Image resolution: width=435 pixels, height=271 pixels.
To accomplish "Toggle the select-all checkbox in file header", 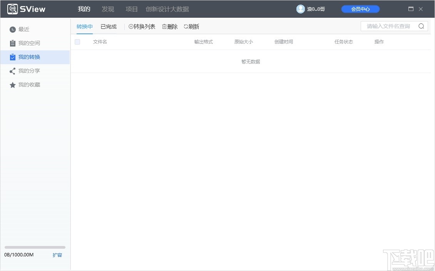I will point(77,42).
